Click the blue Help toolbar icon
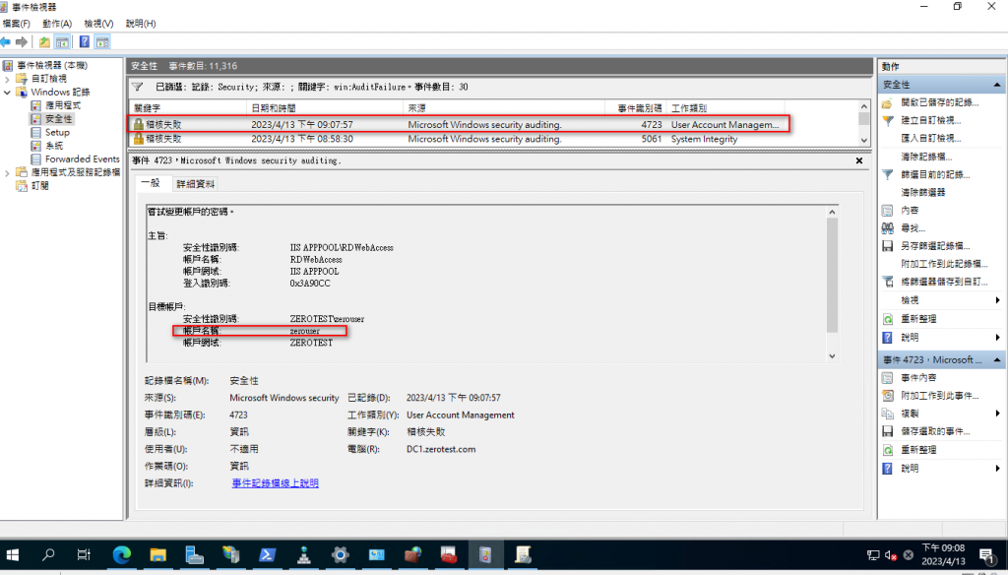 click(85, 41)
